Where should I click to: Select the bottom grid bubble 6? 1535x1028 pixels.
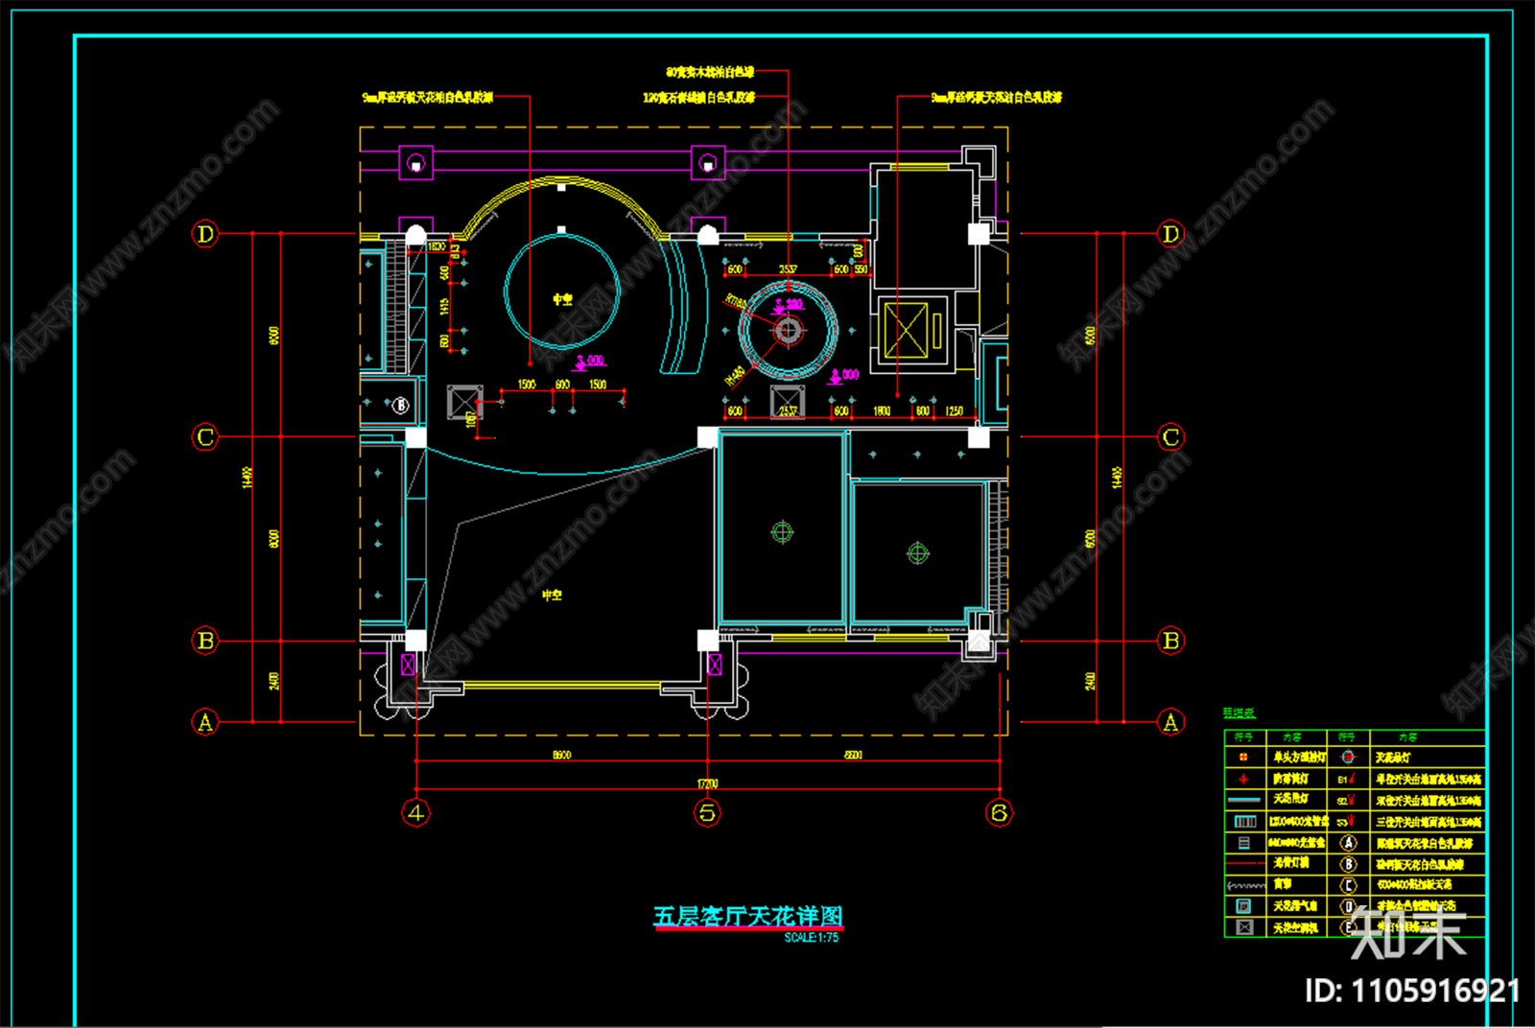tap(999, 813)
